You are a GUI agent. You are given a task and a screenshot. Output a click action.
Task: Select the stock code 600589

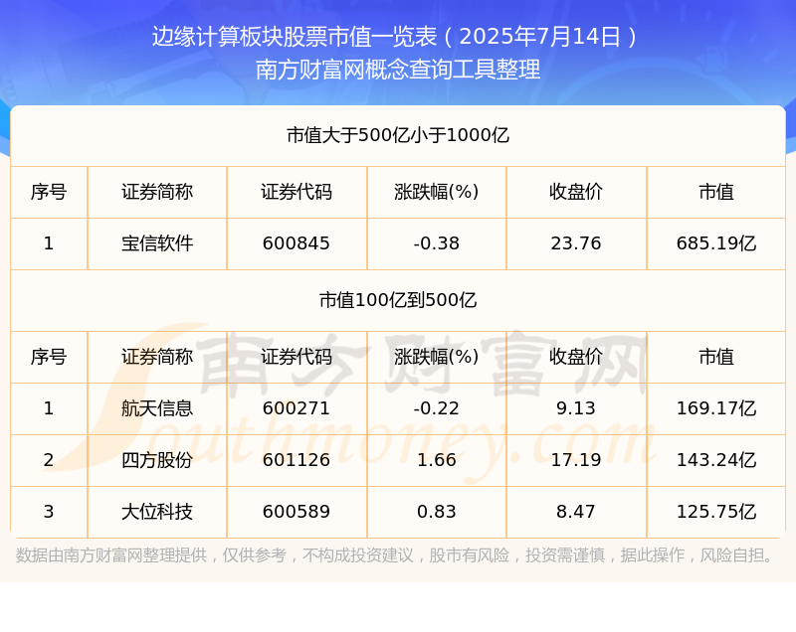click(x=297, y=512)
